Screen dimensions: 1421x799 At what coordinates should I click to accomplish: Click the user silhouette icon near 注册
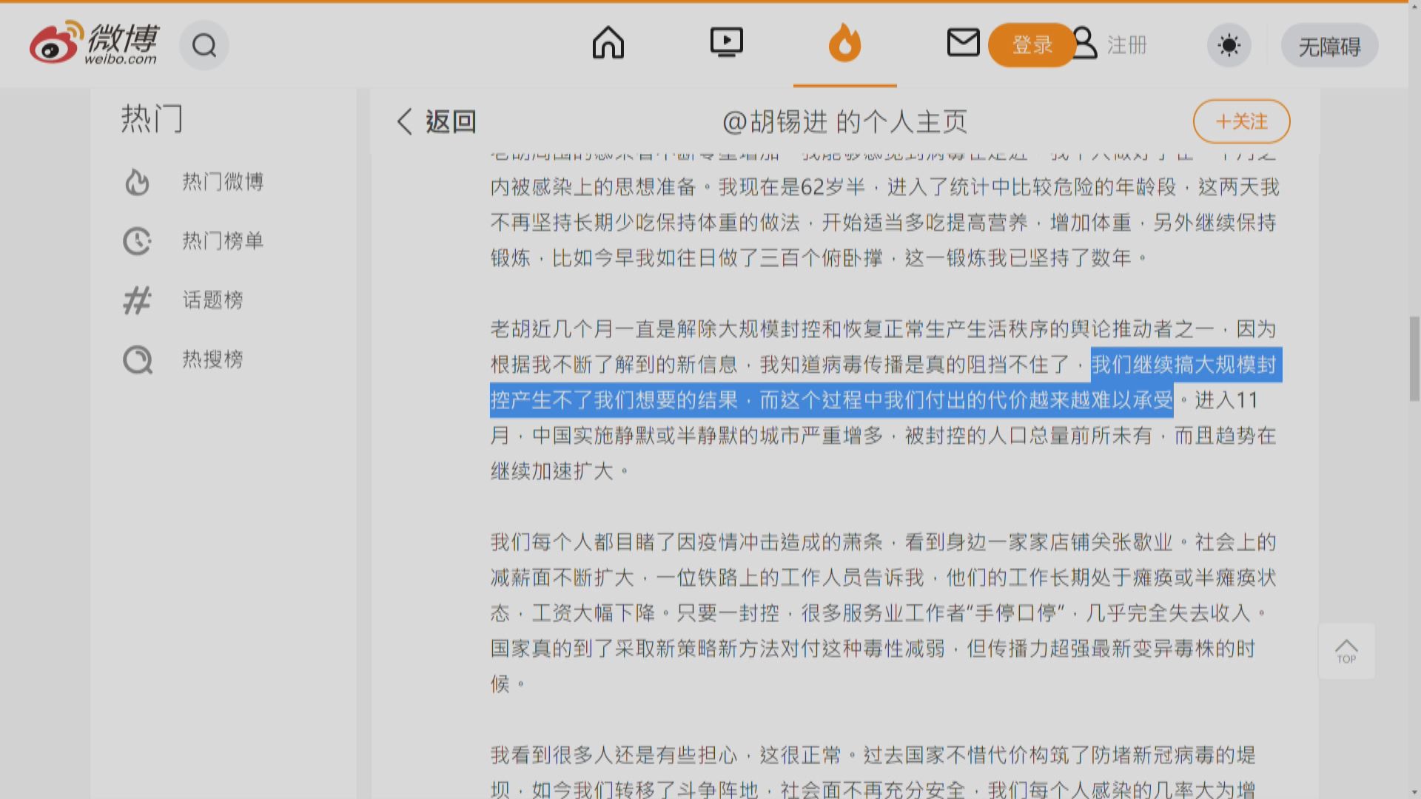[1086, 44]
